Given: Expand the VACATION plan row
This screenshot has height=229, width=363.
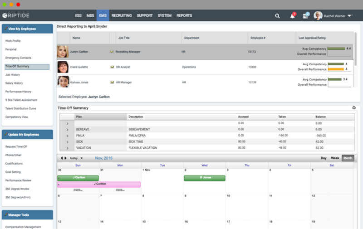Looking at the screenshot, I should point(67,148).
